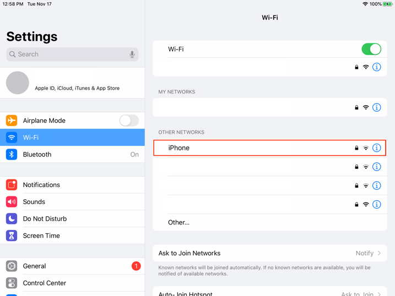Tap the Notifications red icon
This screenshot has width=395, height=296.
tap(12, 185)
